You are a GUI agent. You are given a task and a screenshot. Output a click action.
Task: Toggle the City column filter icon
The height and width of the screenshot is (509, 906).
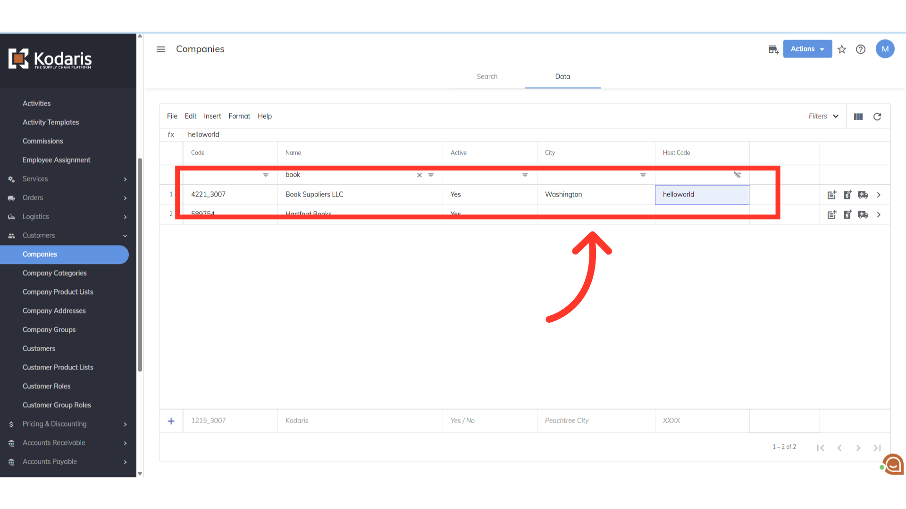643,175
